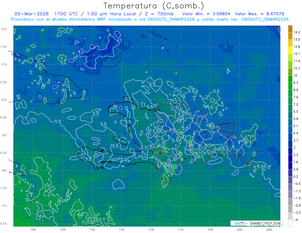302x233 pixels.
Task: Select the date '05-Mar-2026' in the header
Action: 31,14
